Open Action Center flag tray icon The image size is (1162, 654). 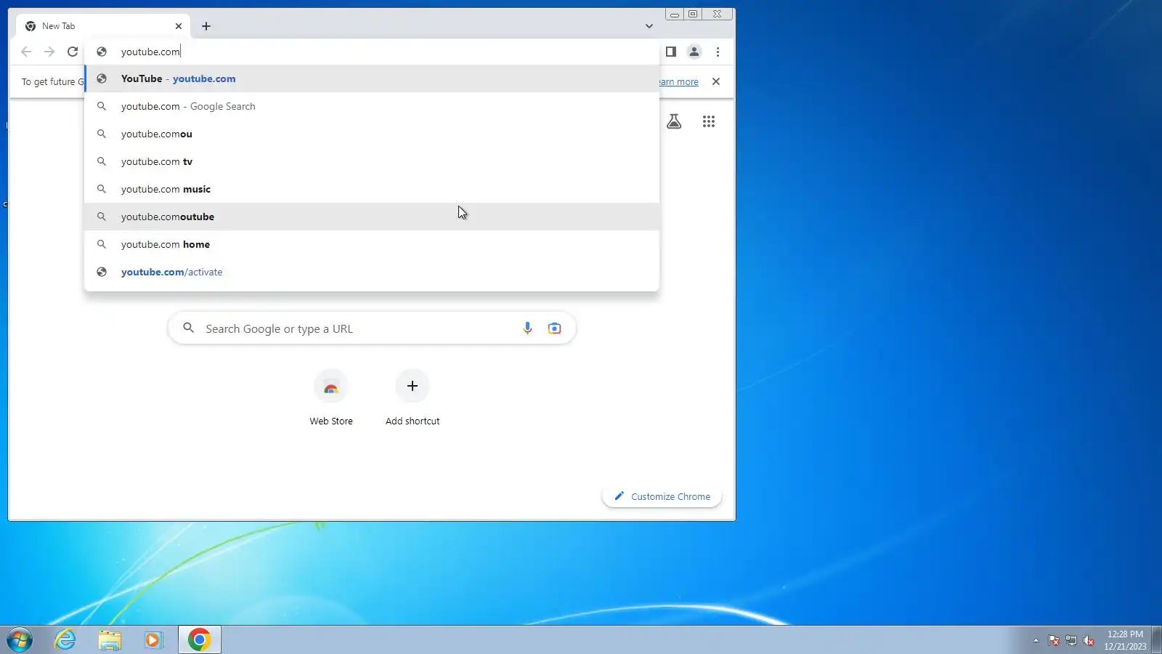click(1053, 640)
